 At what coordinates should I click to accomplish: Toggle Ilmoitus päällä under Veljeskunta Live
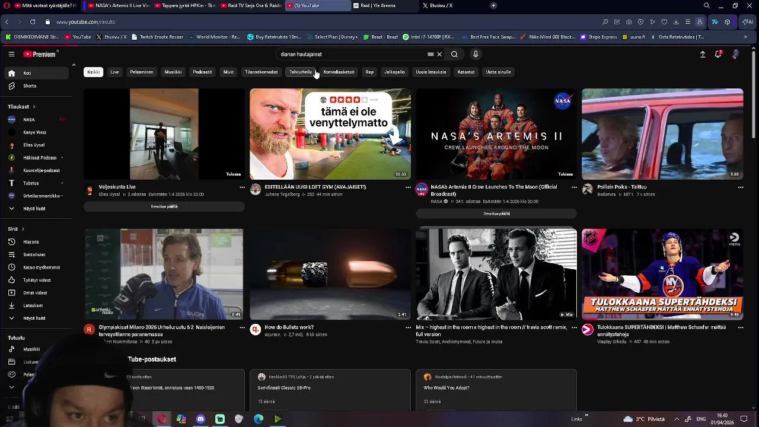tap(164, 206)
